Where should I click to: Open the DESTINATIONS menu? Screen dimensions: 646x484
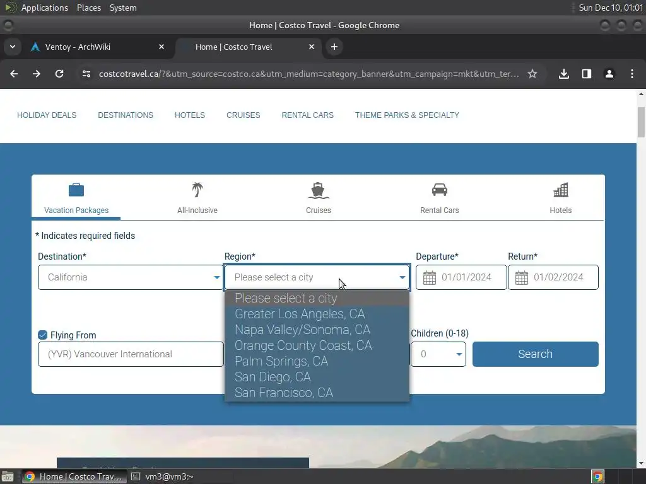[126, 115]
